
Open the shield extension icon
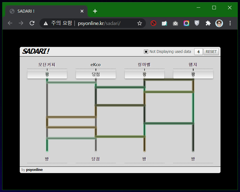click(197, 23)
